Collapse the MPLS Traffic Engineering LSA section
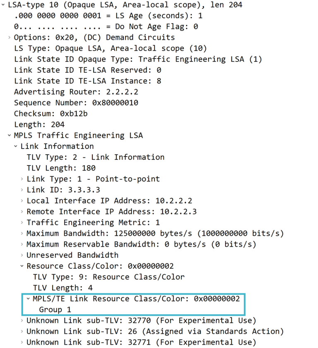Image resolution: width=318 pixels, height=348 pixels. (9, 135)
